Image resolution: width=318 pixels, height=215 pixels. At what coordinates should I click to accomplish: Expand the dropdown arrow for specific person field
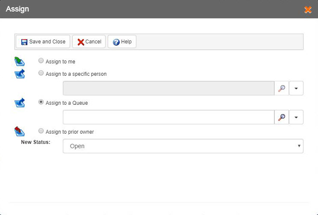click(296, 88)
